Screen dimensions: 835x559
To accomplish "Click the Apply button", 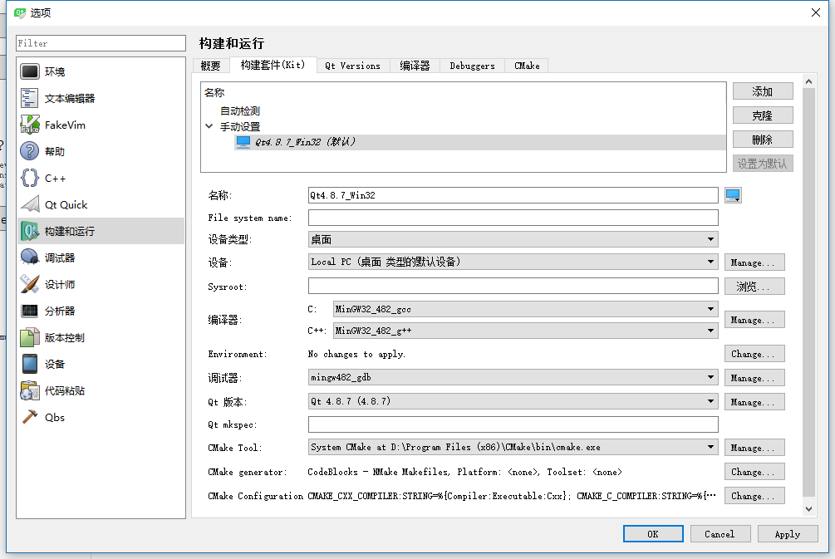I will tap(788, 534).
